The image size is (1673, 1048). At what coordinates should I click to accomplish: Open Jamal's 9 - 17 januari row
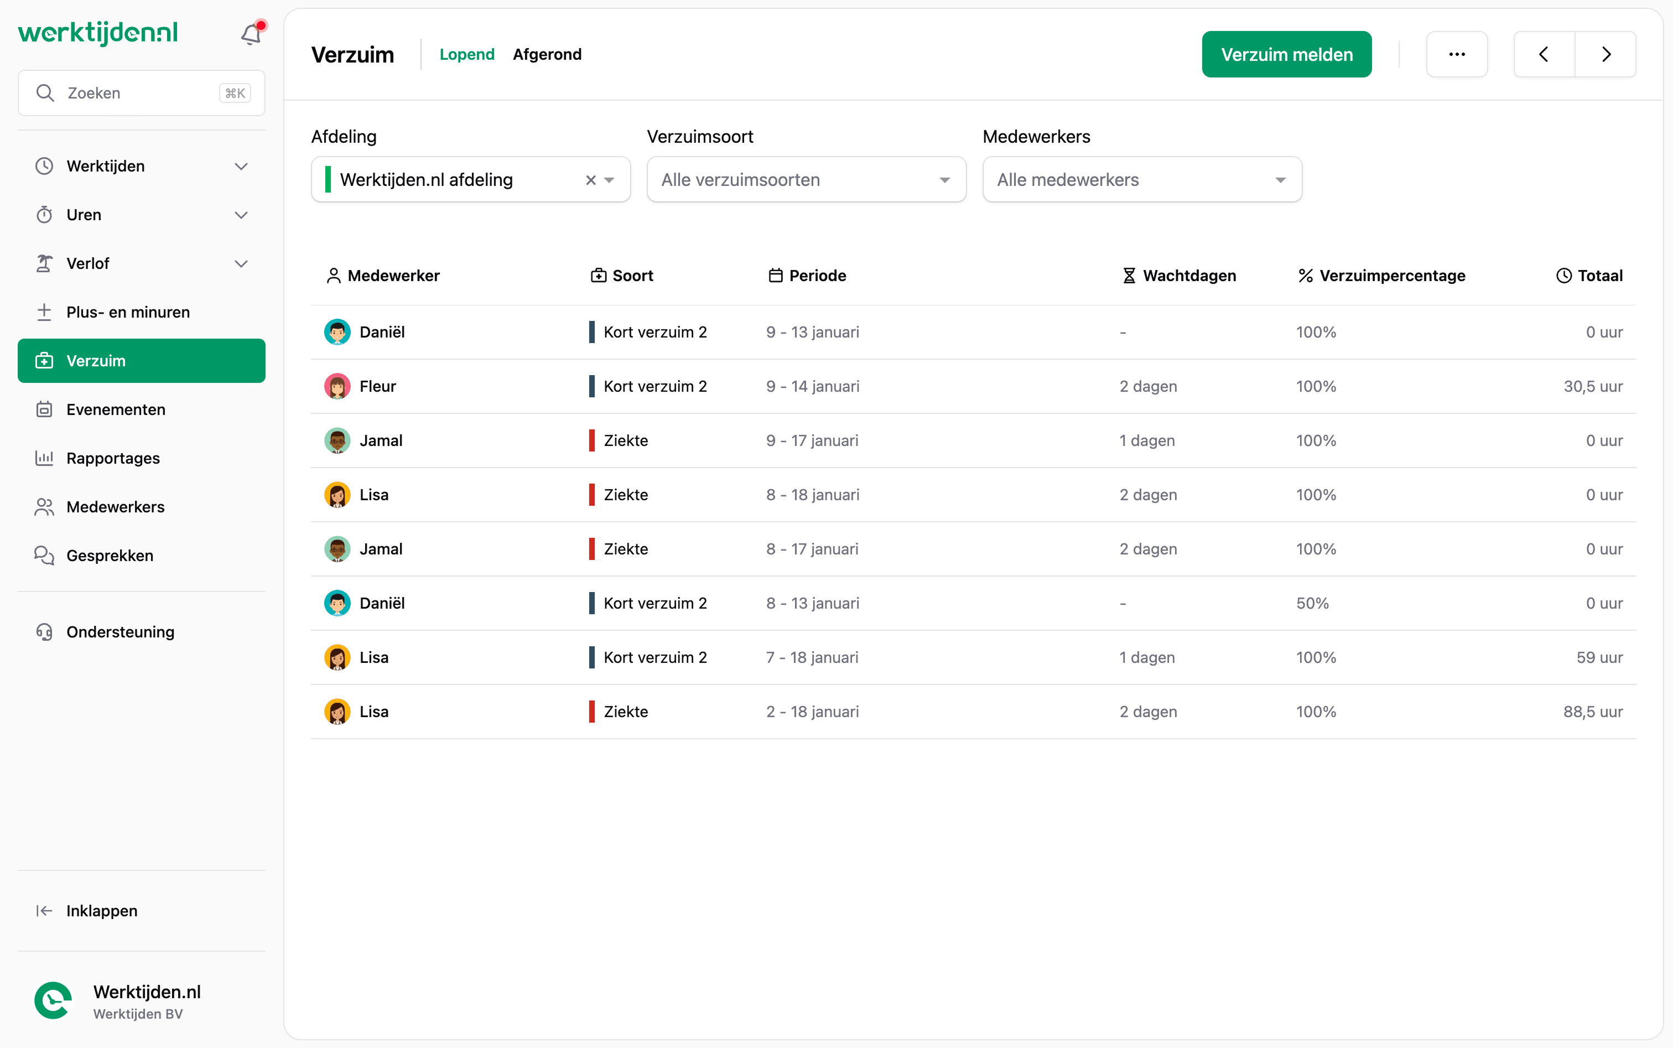[974, 441]
